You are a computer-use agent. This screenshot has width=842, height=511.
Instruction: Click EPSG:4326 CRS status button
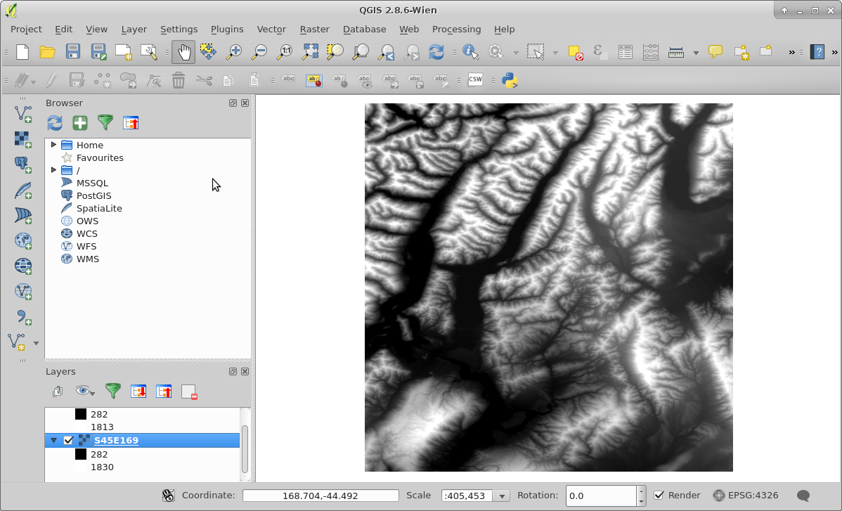click(x=746, y=496)
